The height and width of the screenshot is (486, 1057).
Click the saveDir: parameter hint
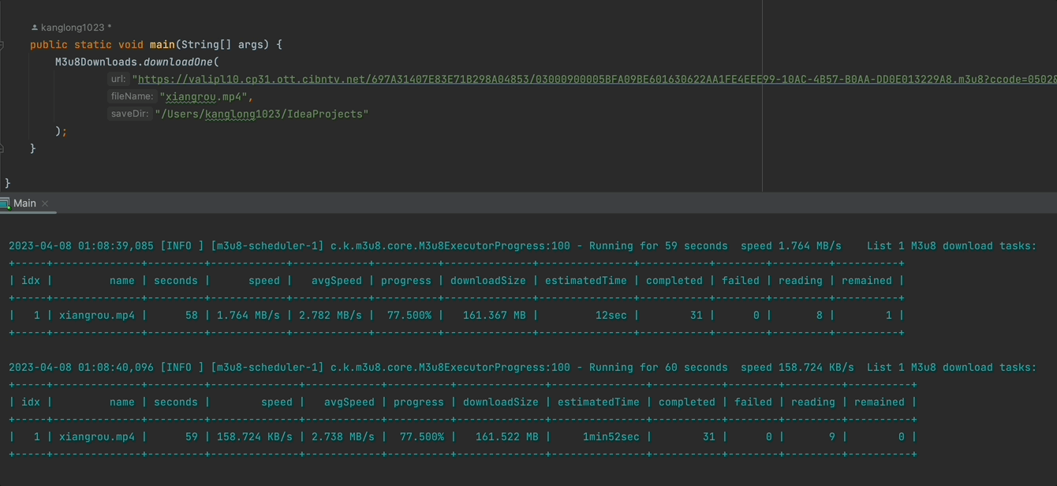pos(129,114)
